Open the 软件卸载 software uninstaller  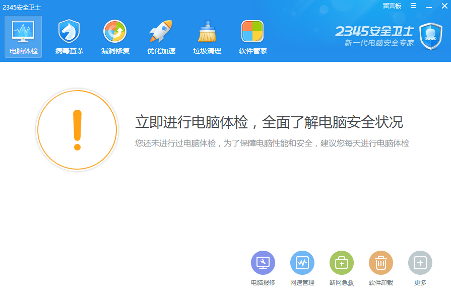(x=381, y=262)
